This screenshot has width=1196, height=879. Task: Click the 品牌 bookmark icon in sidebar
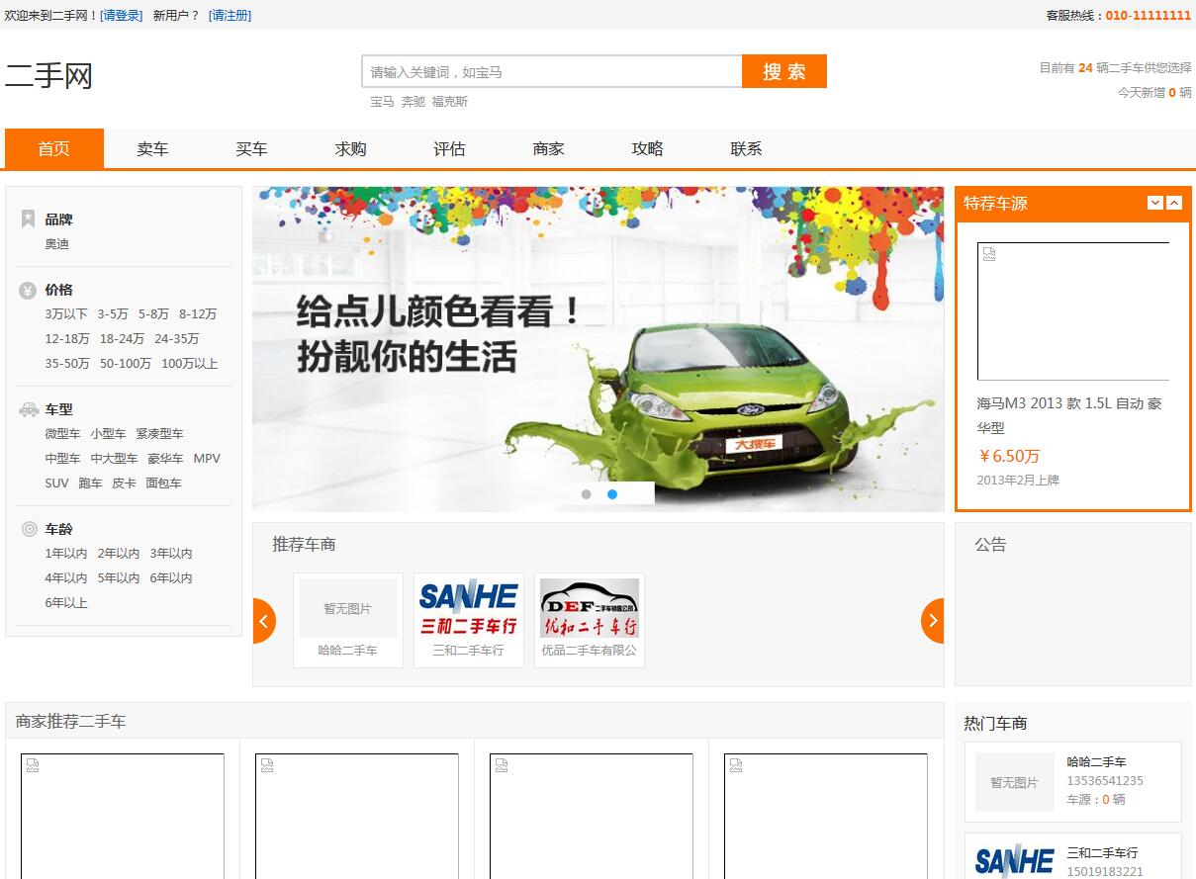[28, 219]
